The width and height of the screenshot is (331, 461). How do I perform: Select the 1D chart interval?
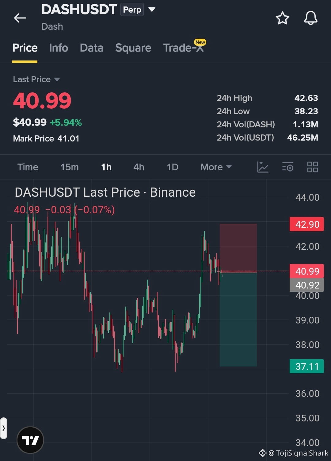pos(172,167)
